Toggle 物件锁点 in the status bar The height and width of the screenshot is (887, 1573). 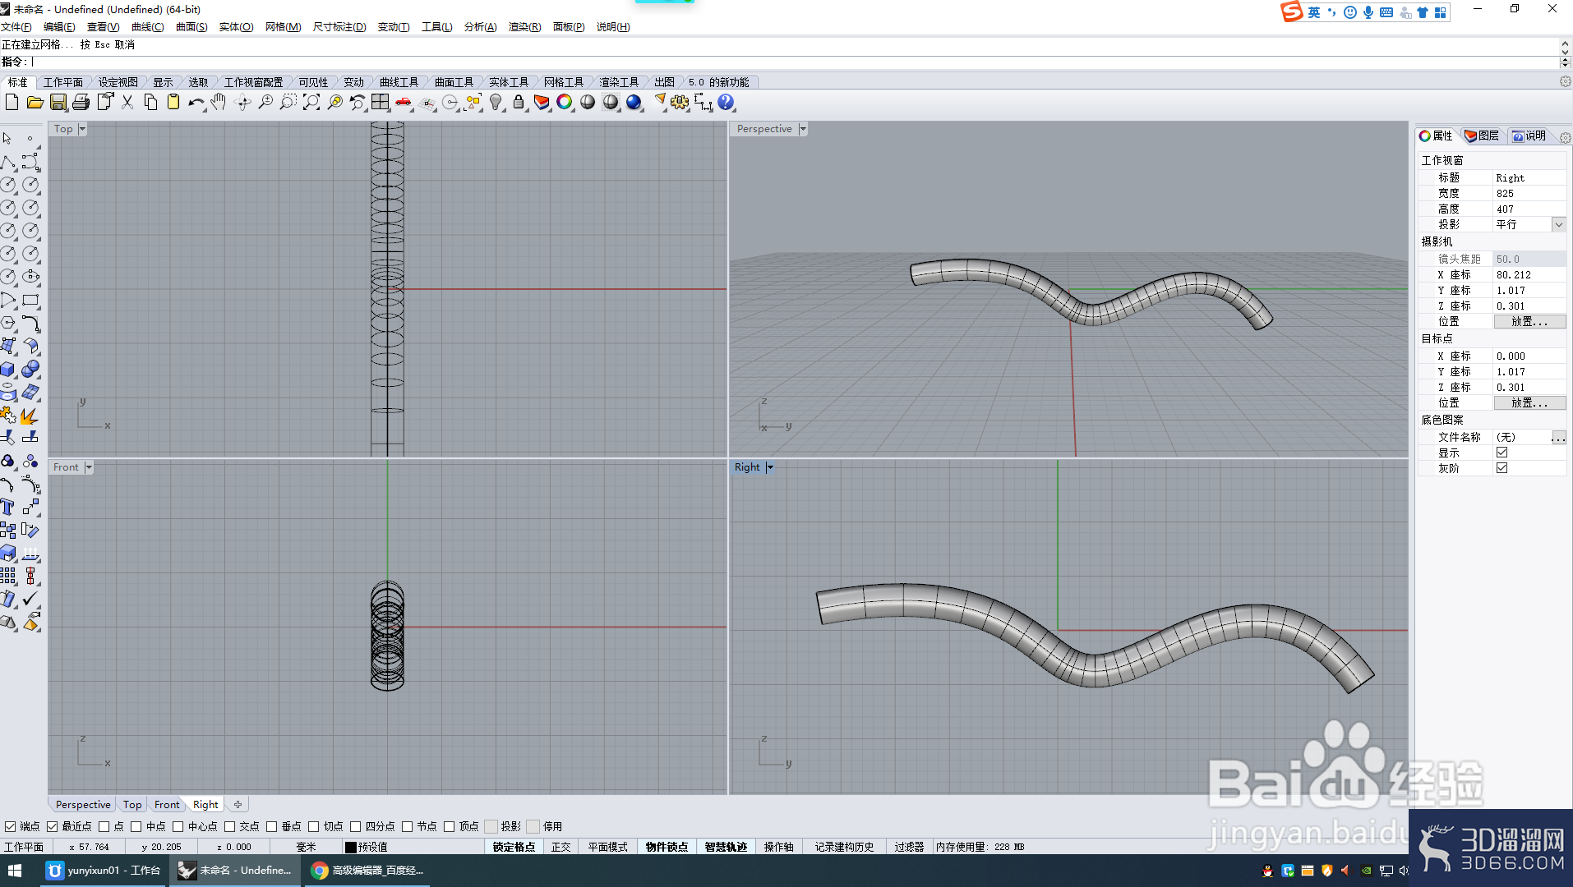667,847
